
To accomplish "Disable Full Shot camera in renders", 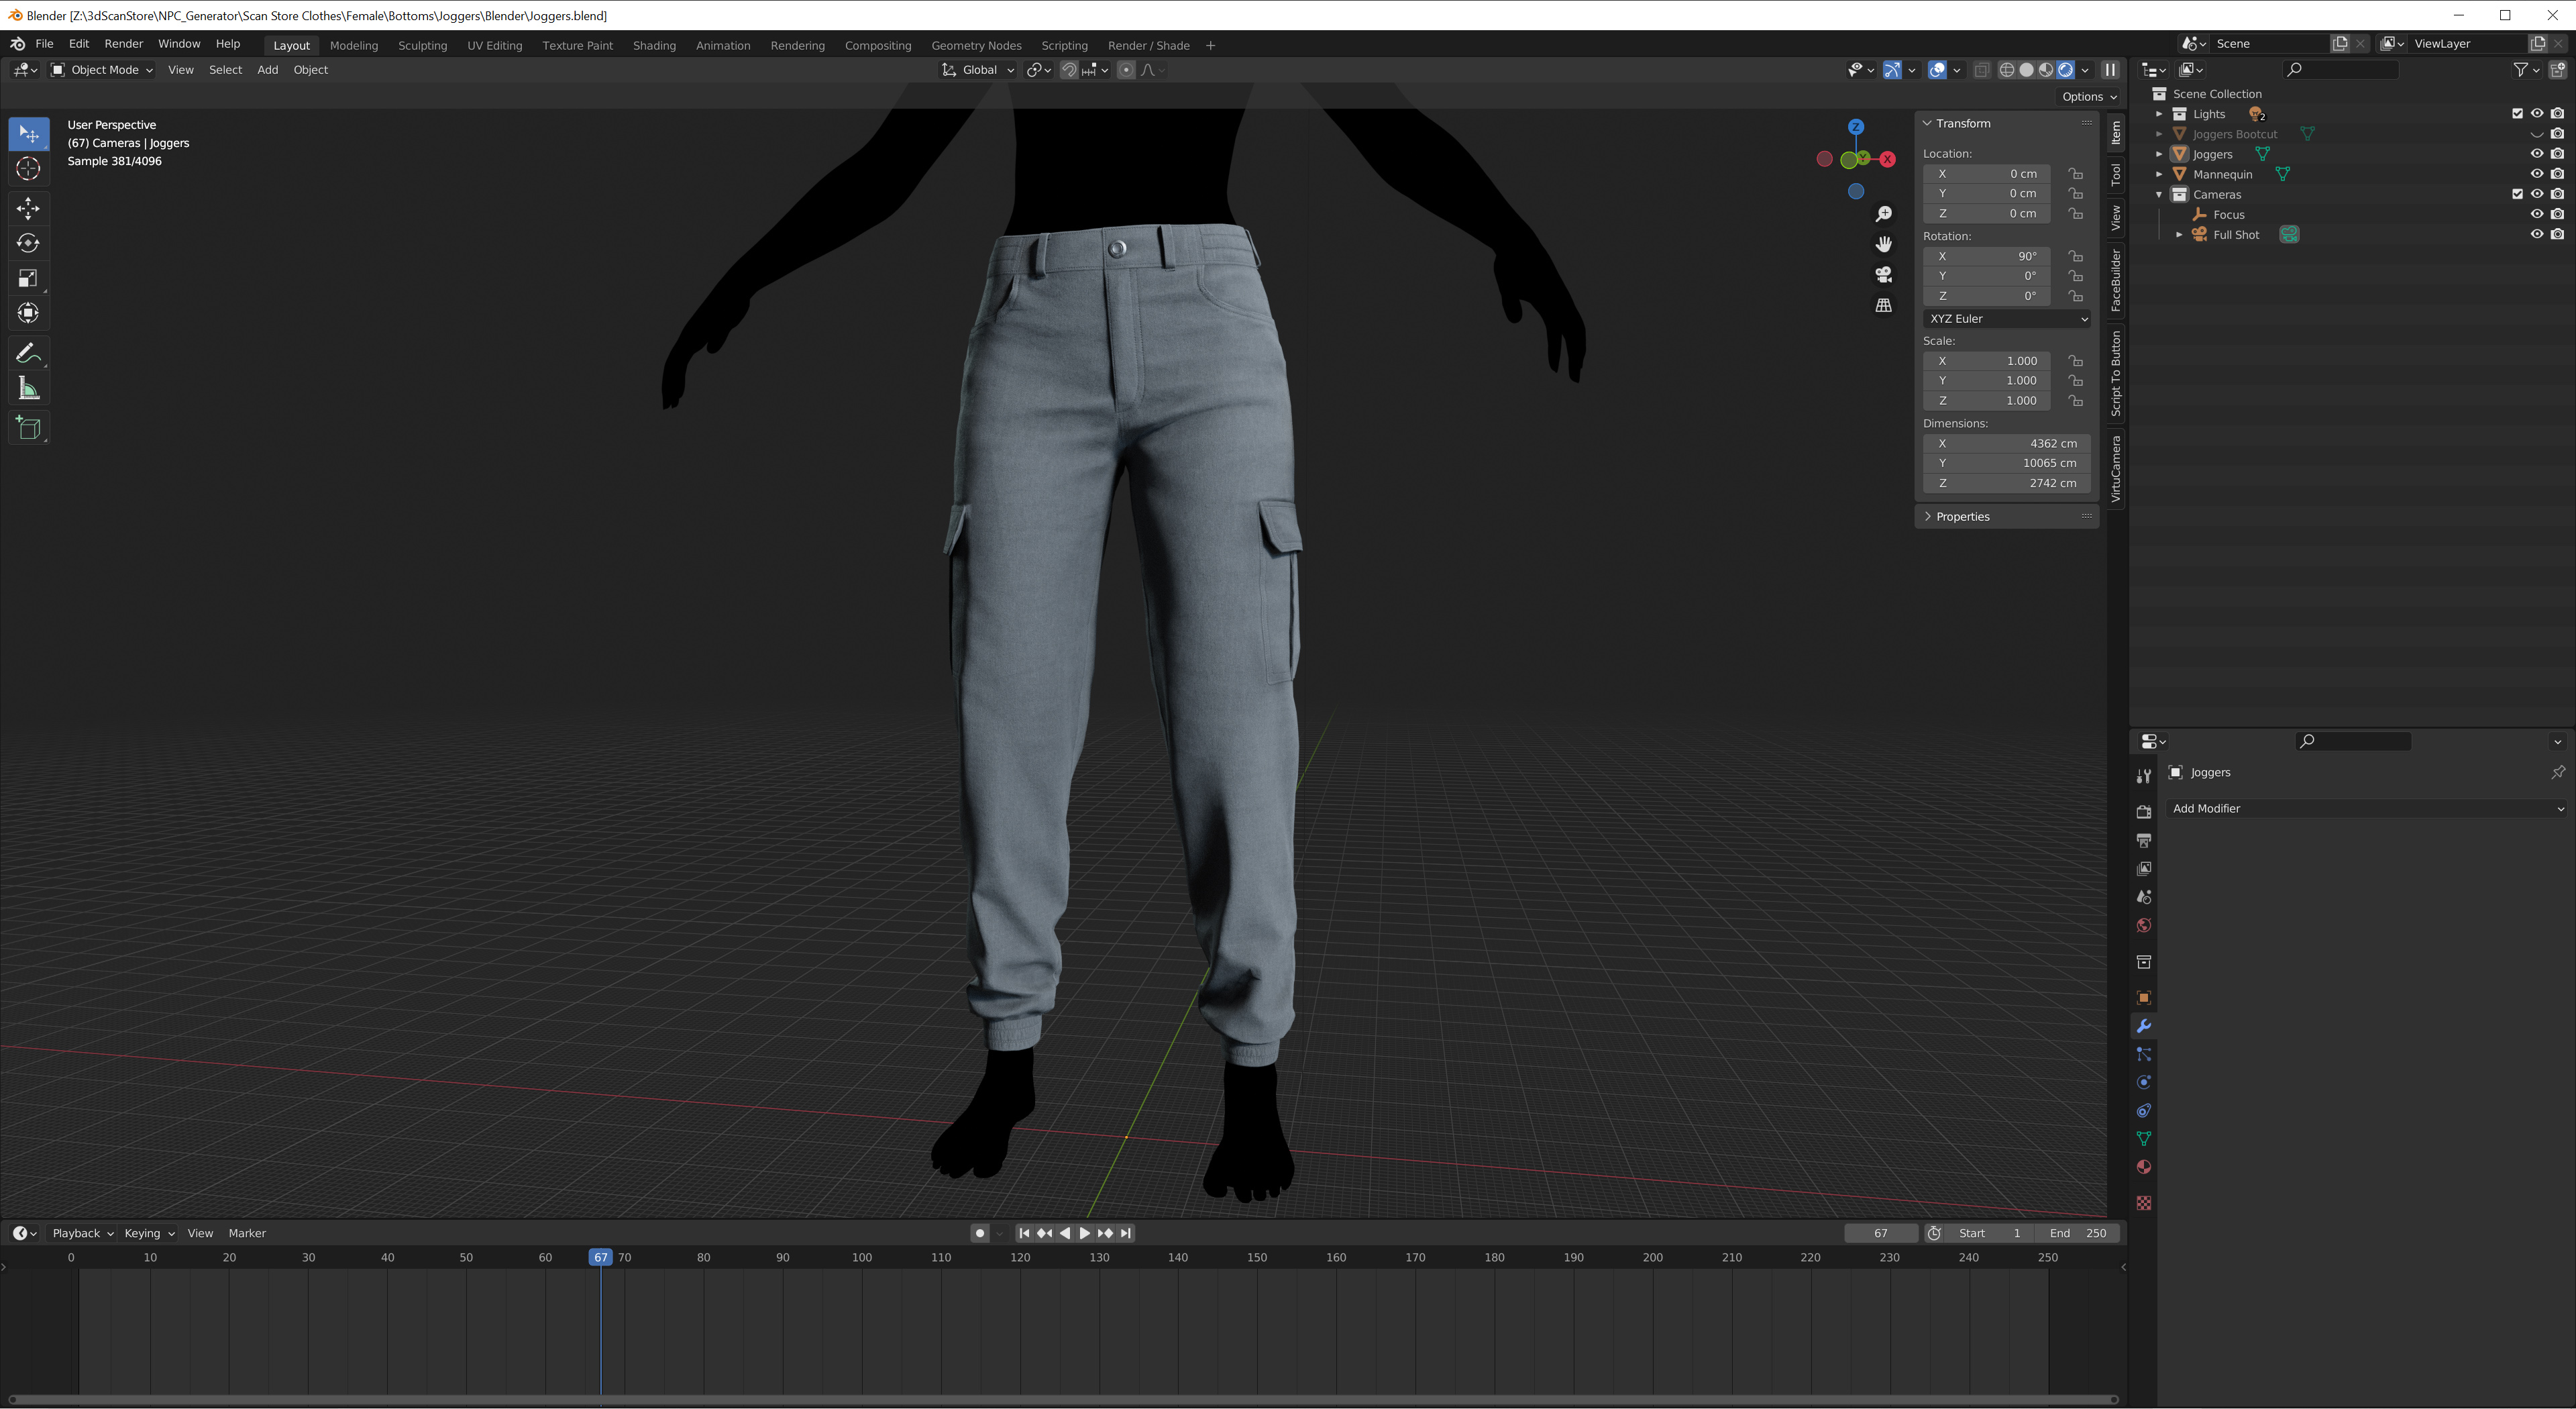I will click(2557, 234).
